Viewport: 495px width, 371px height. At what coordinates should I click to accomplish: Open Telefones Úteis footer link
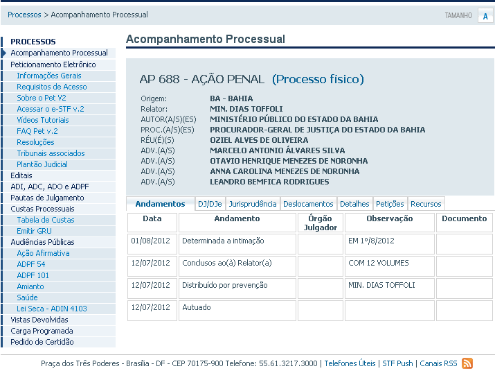[350, 363]
